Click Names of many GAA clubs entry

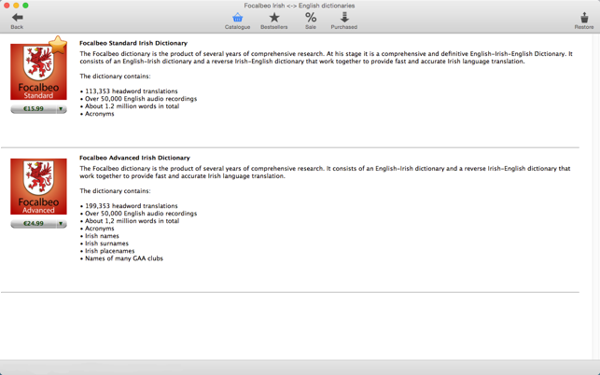pos(121,258)
